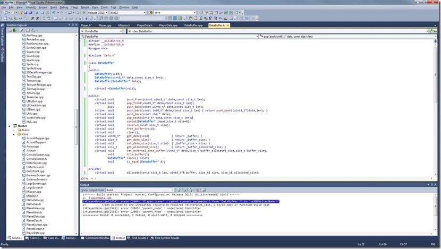Collapse the class DataBuffer outlining region
The image size is (441, 249).
tap(87, 63)
